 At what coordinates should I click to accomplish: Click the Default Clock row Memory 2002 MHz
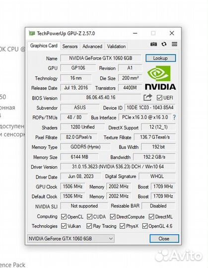tap(119, 196)
